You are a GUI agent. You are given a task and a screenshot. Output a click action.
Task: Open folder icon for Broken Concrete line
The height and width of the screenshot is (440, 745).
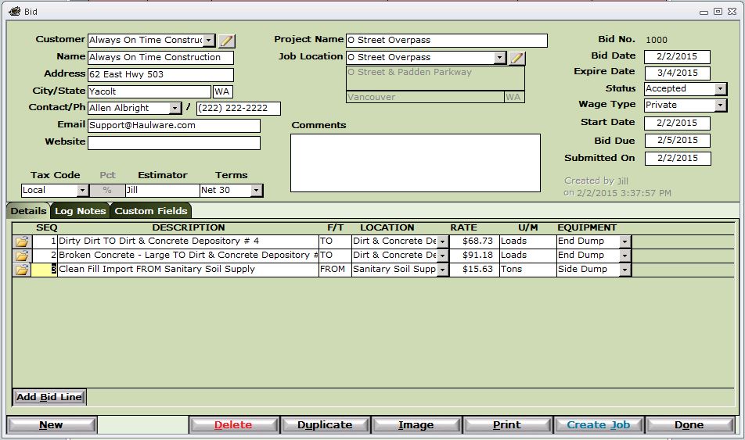(22, 256)
